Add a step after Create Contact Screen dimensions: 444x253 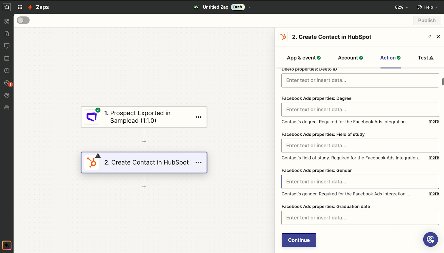[x=144, y=187]
